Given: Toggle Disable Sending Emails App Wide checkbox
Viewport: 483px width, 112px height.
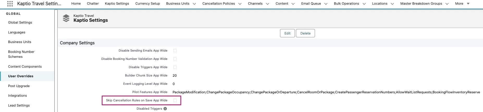Looking at the screenshot, I should tap(175, 51).
